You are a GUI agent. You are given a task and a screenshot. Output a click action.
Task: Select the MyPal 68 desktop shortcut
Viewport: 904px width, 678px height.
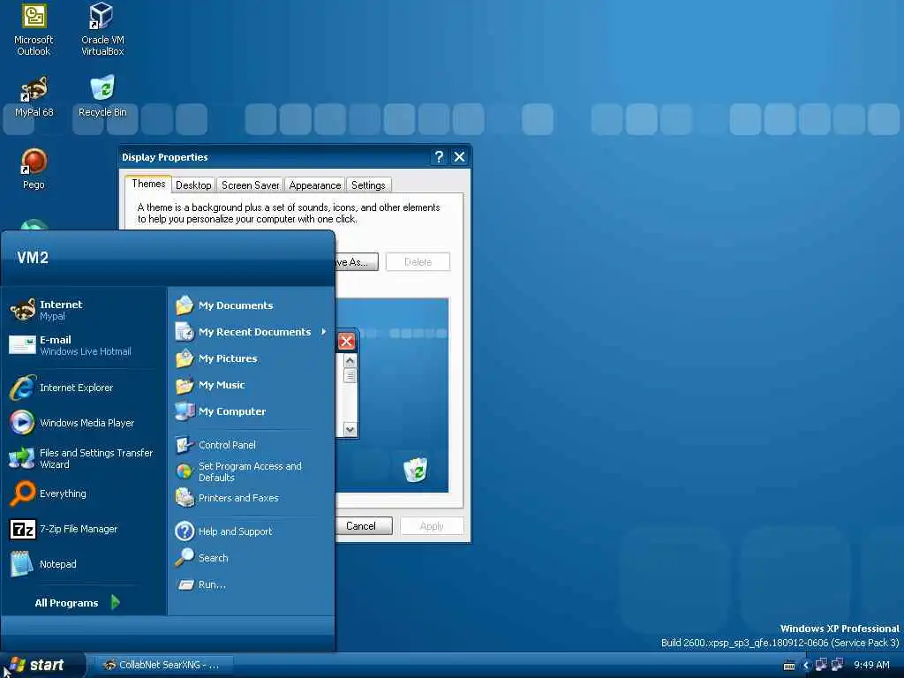pos(34,97)
